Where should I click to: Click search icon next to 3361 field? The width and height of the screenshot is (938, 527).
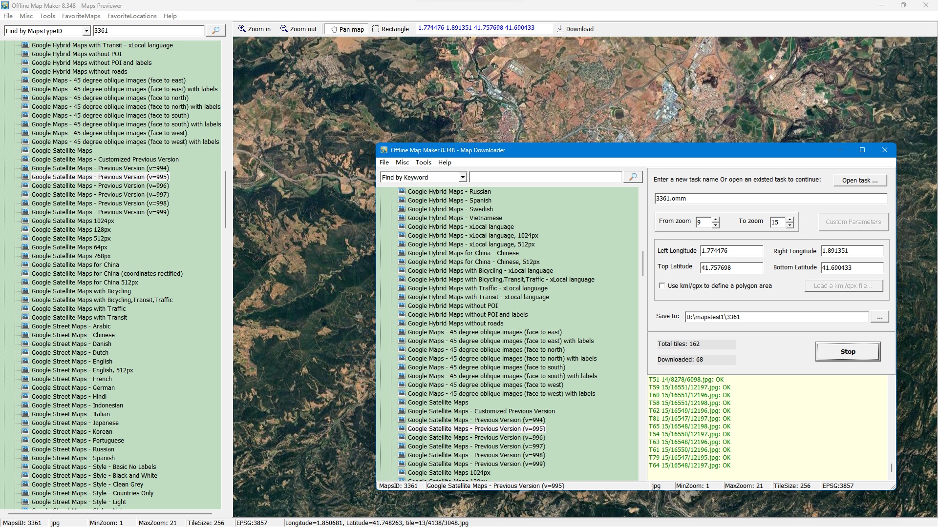click(x=215, y=31)
